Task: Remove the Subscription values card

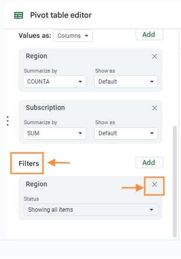Action: [x=154, y=108]
